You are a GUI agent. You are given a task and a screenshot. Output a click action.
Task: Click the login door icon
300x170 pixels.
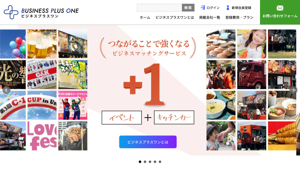203,8
